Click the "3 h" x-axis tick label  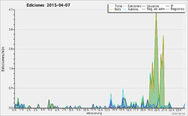coord(36,110)
